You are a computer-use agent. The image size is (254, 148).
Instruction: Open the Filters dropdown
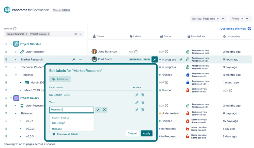(240, 19)
